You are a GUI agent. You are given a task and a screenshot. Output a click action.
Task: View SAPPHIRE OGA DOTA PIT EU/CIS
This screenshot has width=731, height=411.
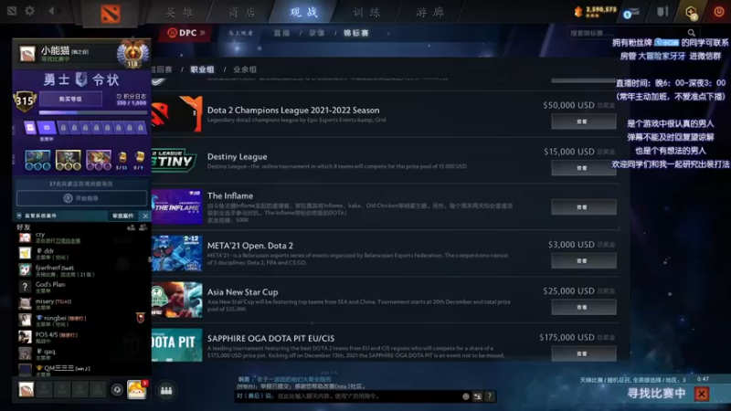(584, 353)
